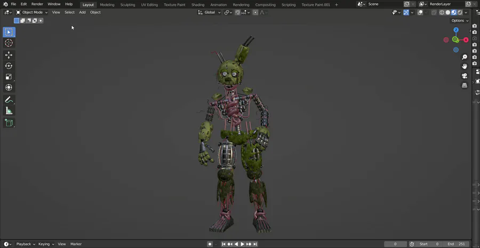The height and width of the screenshot is (248, 480).
Task: Open the Playback dropdown in timeline
Action: coord(26,244)
